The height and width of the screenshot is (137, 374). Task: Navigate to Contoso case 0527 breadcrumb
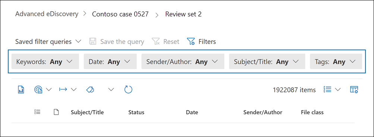(x=120, y=14)
